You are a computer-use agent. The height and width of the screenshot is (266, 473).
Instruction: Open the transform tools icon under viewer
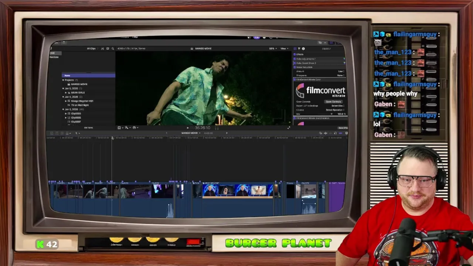[x=119, y=127]
